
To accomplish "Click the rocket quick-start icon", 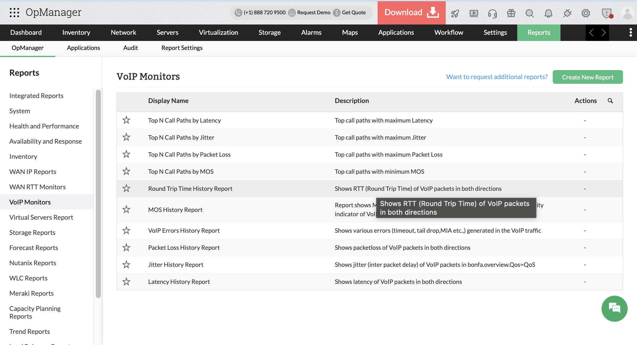I will [x=455, y=13].
